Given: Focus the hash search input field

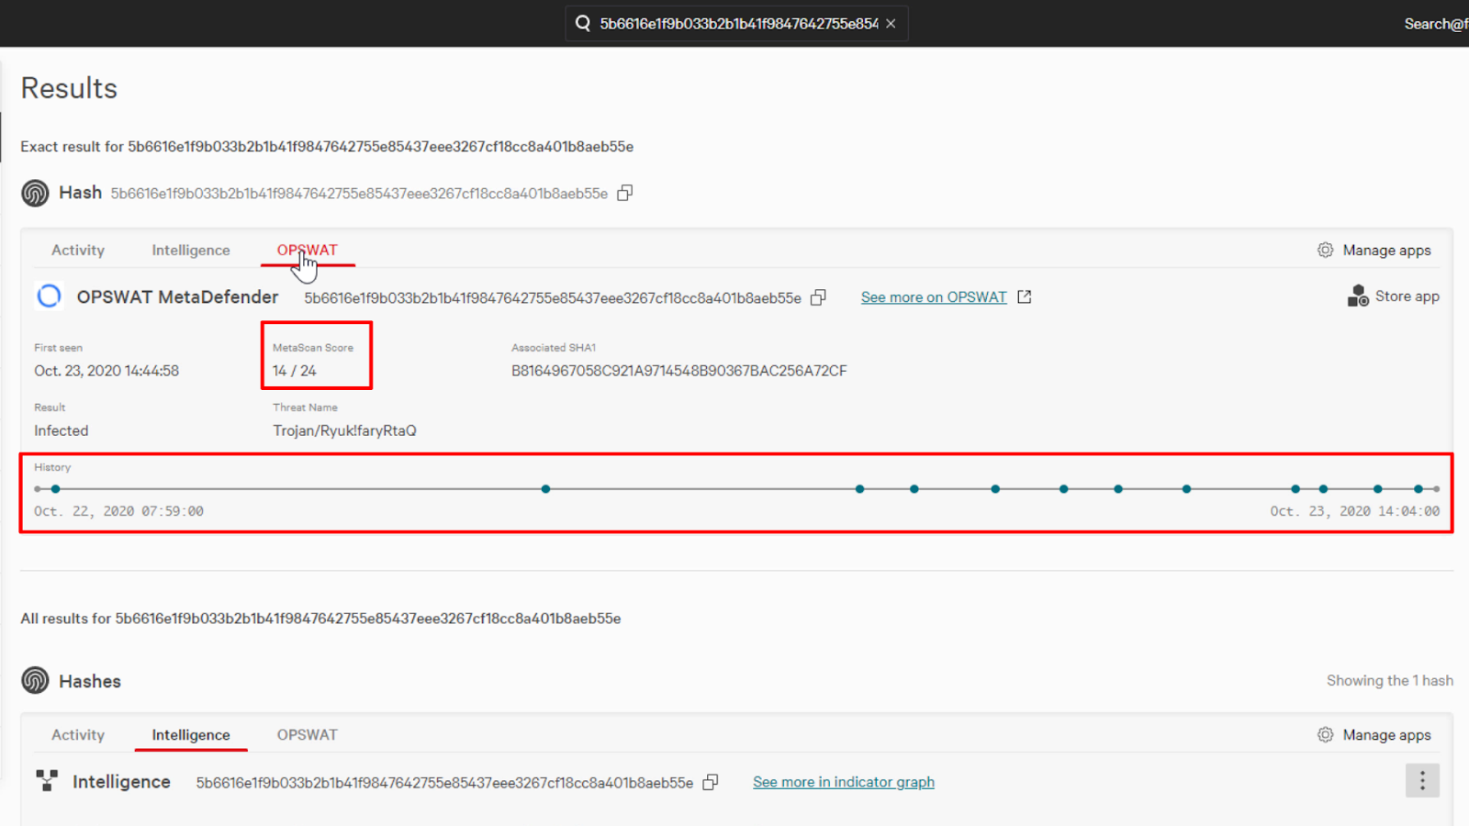Looking at the screenshot, I should point(738,24).
